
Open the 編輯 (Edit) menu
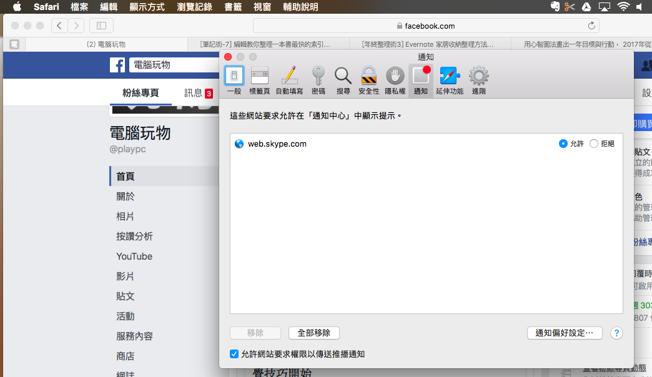tap(109, 7)
